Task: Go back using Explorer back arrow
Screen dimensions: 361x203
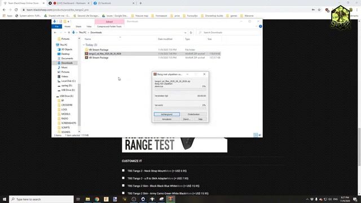Action: pos(55,33)
